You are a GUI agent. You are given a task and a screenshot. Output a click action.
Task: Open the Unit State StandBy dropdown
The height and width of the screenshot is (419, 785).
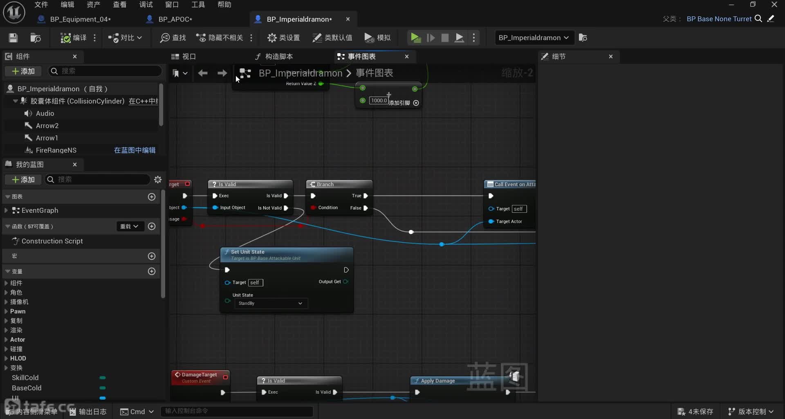271,303
